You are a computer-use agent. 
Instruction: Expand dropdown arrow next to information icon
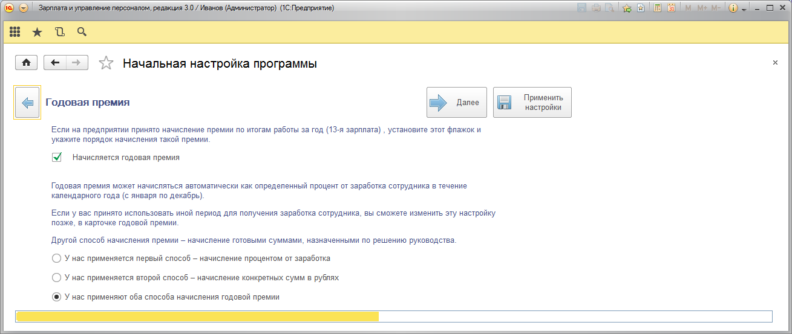pos(744,9)
